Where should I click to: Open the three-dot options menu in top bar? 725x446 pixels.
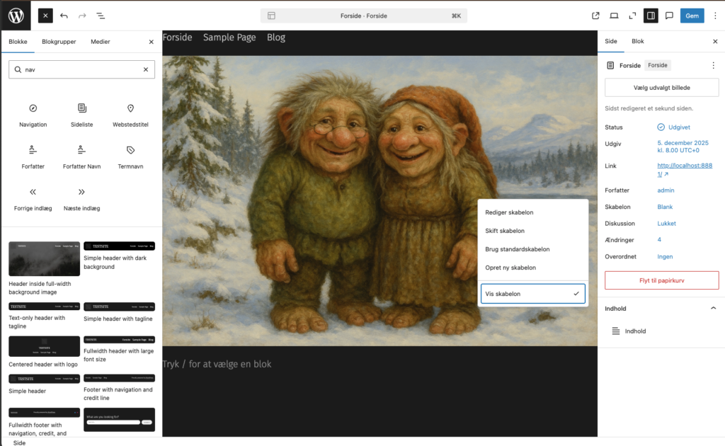click(x=714, y=16)
